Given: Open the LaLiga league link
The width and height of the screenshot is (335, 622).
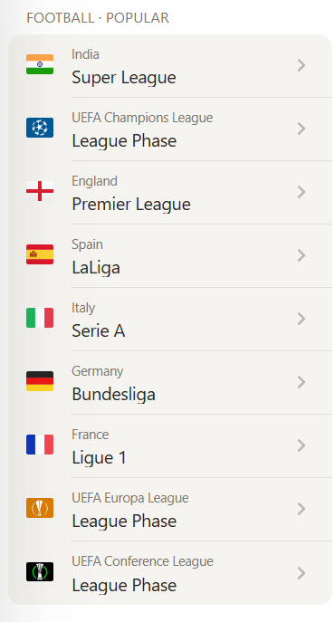Looking at the screenshot, I should (170, 256).
